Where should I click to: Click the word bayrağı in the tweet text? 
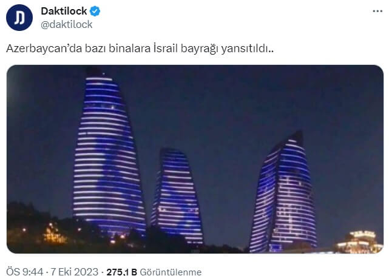200,49
